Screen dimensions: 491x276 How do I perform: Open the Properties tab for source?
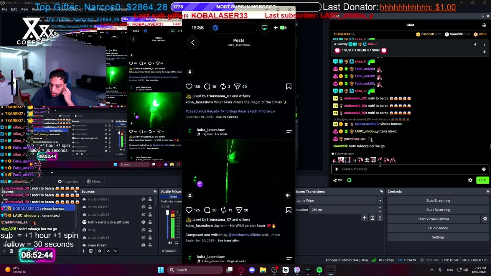pos(68,182)
